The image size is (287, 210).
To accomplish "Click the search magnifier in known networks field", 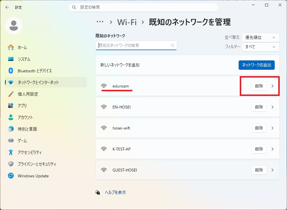I will [173, 45].
